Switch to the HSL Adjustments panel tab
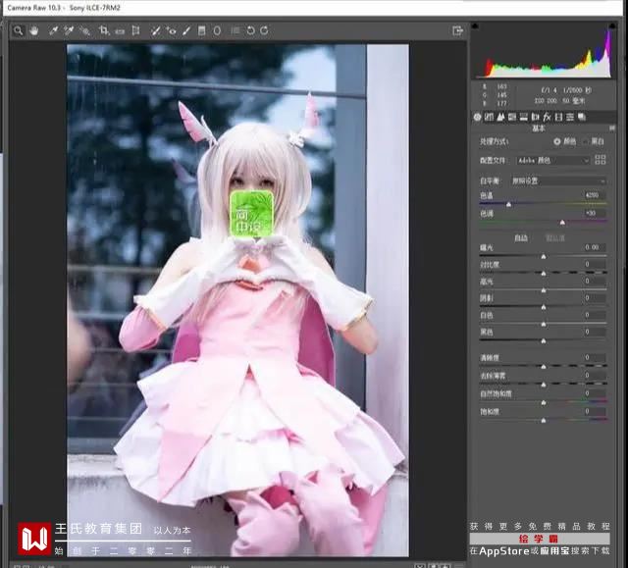628x568 pixels. click(512, 117)
